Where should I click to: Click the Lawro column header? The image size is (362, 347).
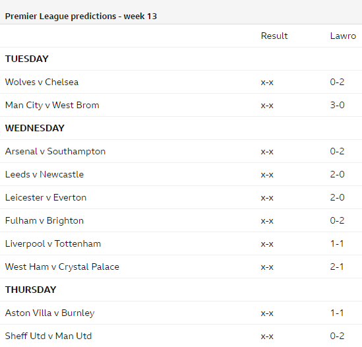click(343, 36)
